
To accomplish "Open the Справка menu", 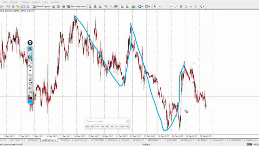I will (x=55, y=2).
